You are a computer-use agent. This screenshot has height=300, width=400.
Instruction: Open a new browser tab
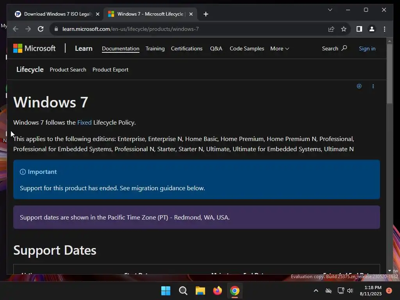click(x=206, y=14)
